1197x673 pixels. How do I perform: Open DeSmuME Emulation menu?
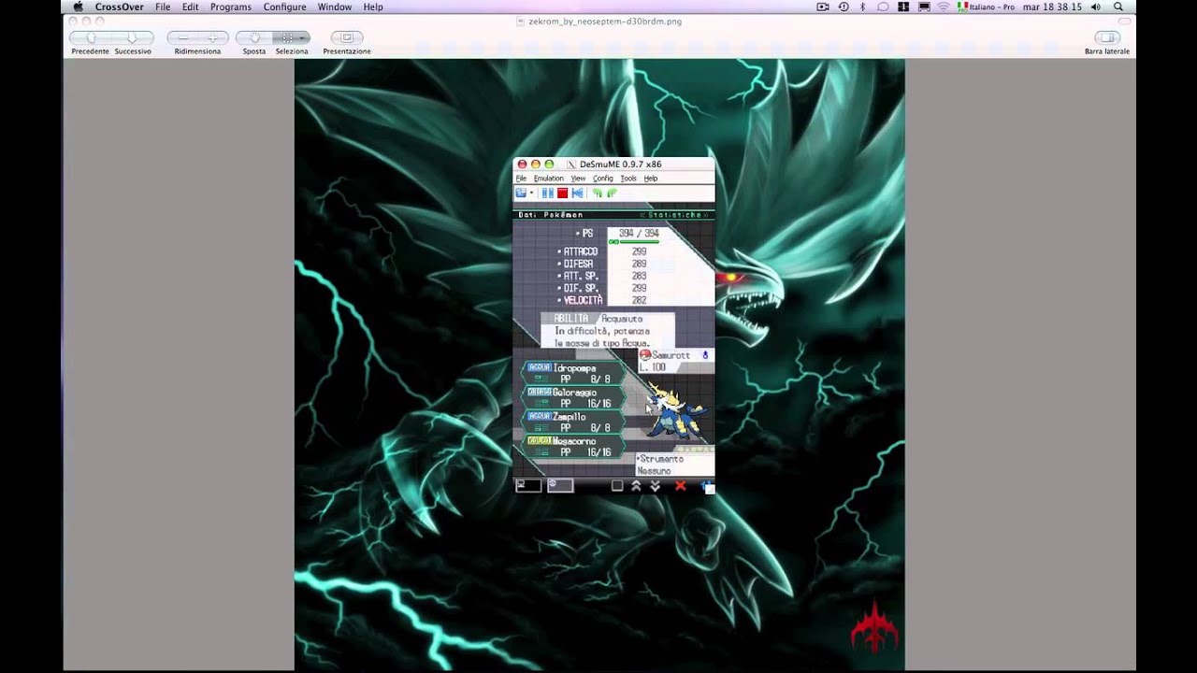(548, 179)
